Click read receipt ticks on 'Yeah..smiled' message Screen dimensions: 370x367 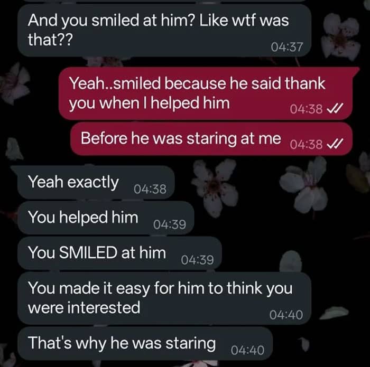coord(335,109)
